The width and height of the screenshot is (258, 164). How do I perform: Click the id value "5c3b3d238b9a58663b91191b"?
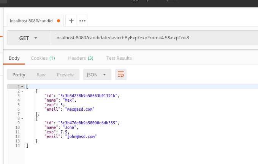[88, 96]
